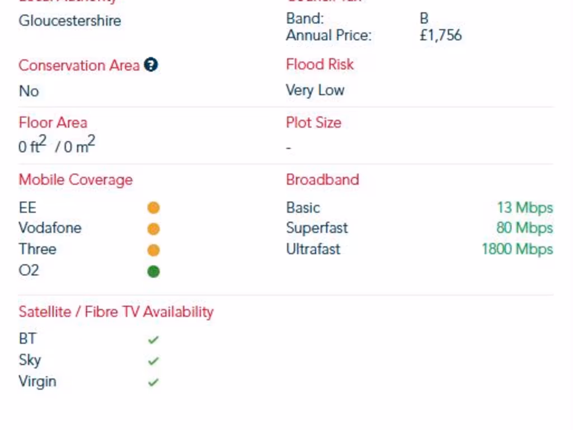Click the Sky availability checkmark
This screenshot has height=430, width=573.
click(153, 361)
